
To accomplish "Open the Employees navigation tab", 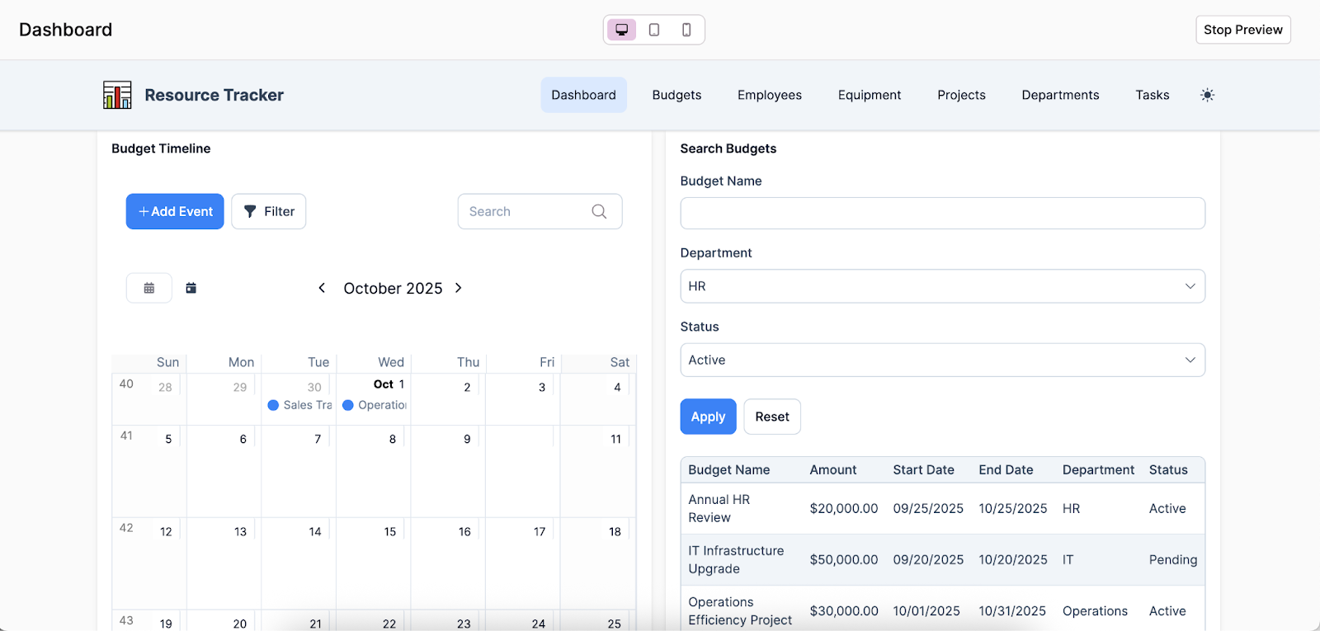I will [x=769, y=95].
